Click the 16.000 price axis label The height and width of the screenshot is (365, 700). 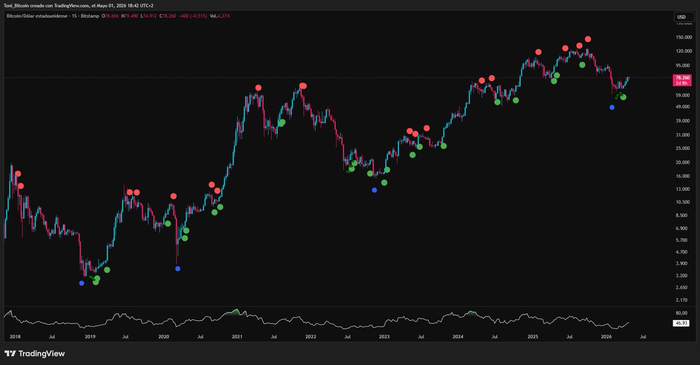click(x=682, y=176)
